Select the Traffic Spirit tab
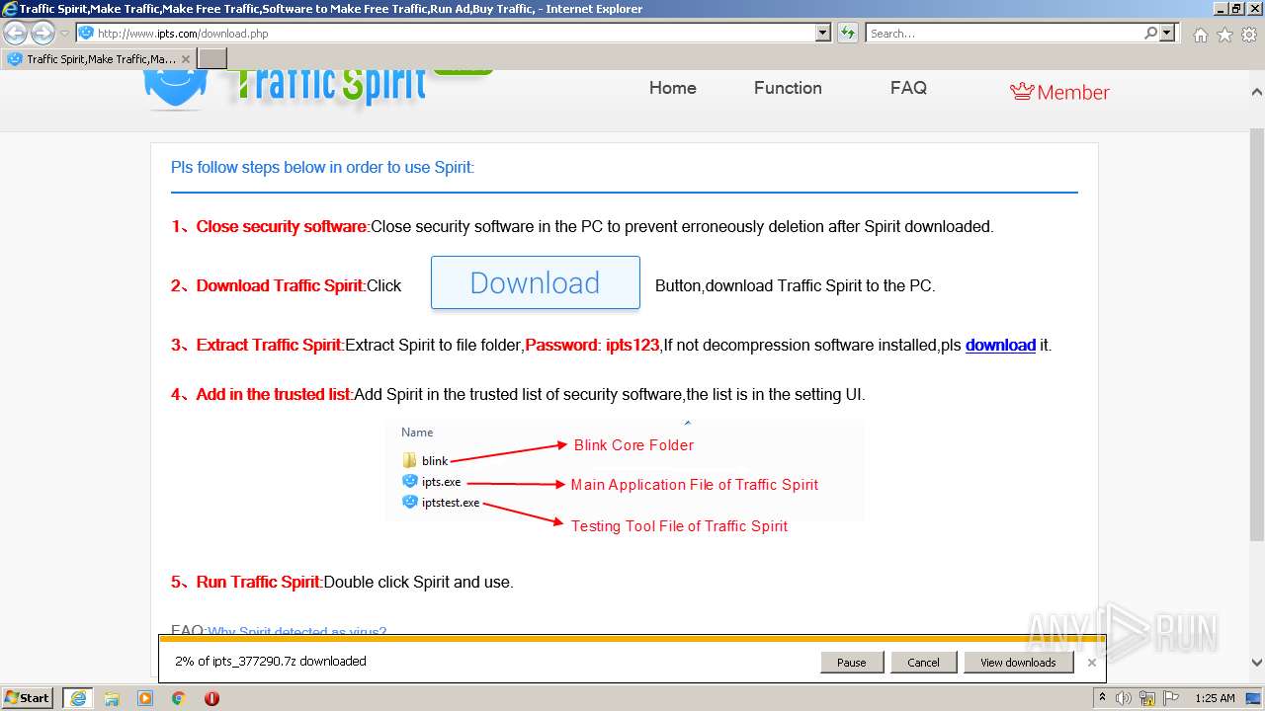Image resolution: width=1265 pixels, height=711 pixels. (x=99, y=59)
